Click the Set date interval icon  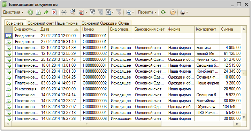tap(64, 12)
